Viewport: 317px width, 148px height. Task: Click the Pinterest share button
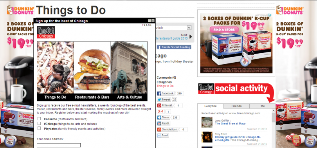[165, 105]
